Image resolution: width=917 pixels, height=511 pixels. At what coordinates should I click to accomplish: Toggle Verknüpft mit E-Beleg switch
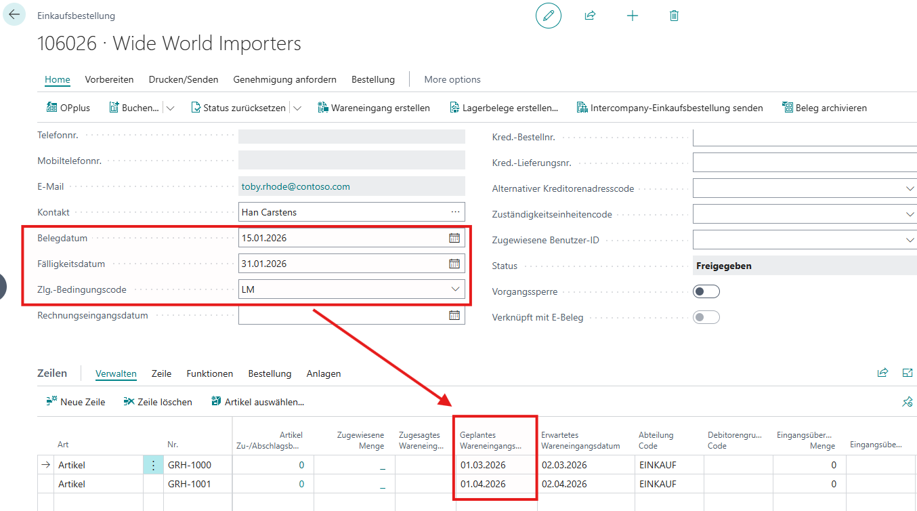click(706, 318)
